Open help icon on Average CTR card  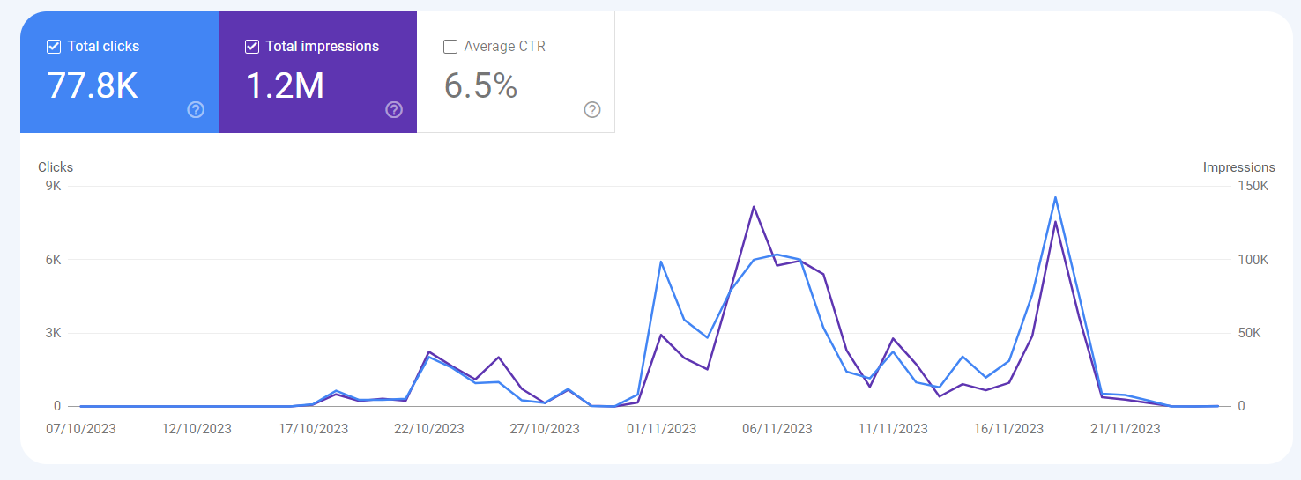coord(592,109)
